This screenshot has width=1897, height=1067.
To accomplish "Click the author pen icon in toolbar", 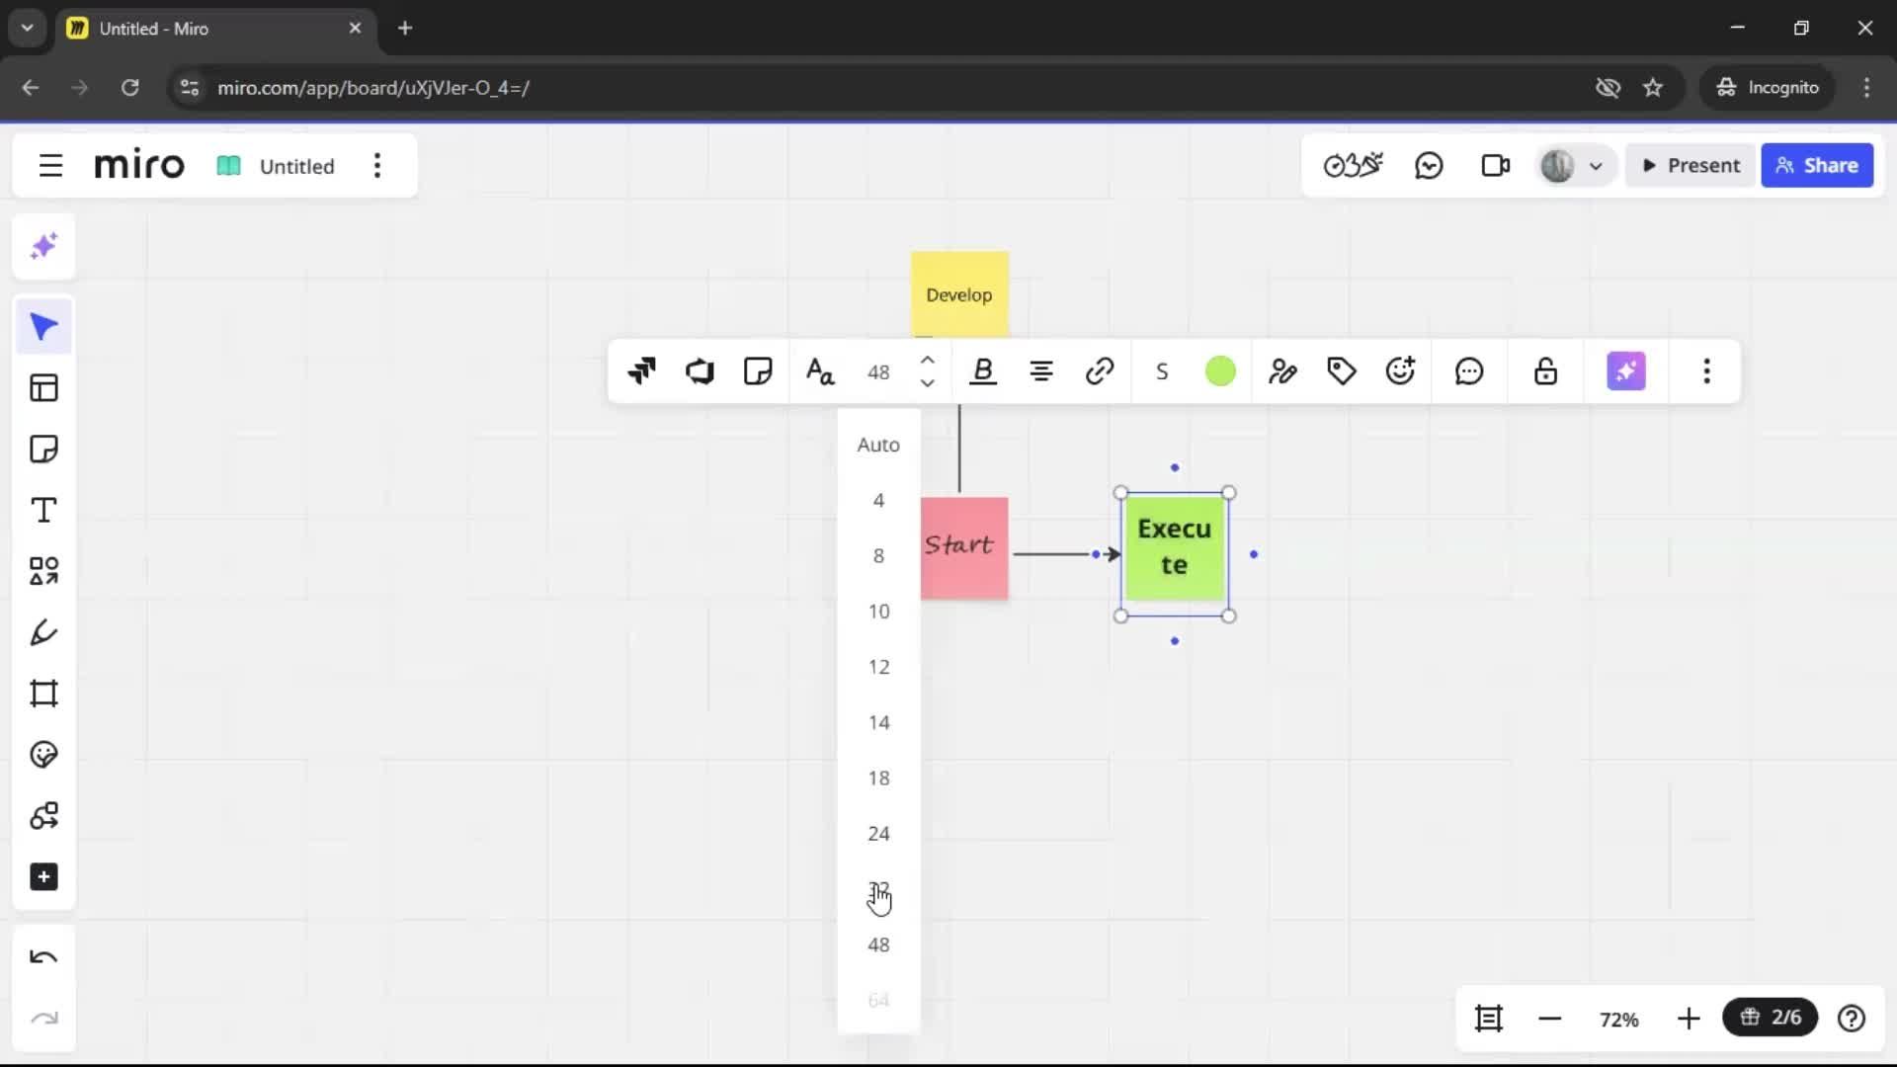I will 1282,371.
